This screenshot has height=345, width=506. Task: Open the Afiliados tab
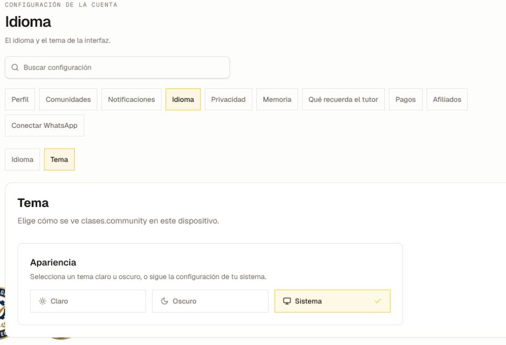(447, 99)
